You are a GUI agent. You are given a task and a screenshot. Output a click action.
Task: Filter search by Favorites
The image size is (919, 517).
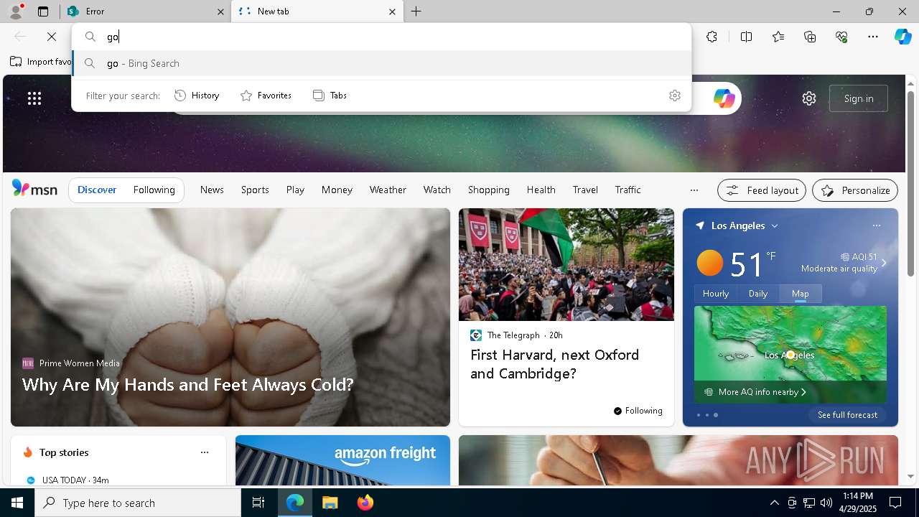coord(266,96)
